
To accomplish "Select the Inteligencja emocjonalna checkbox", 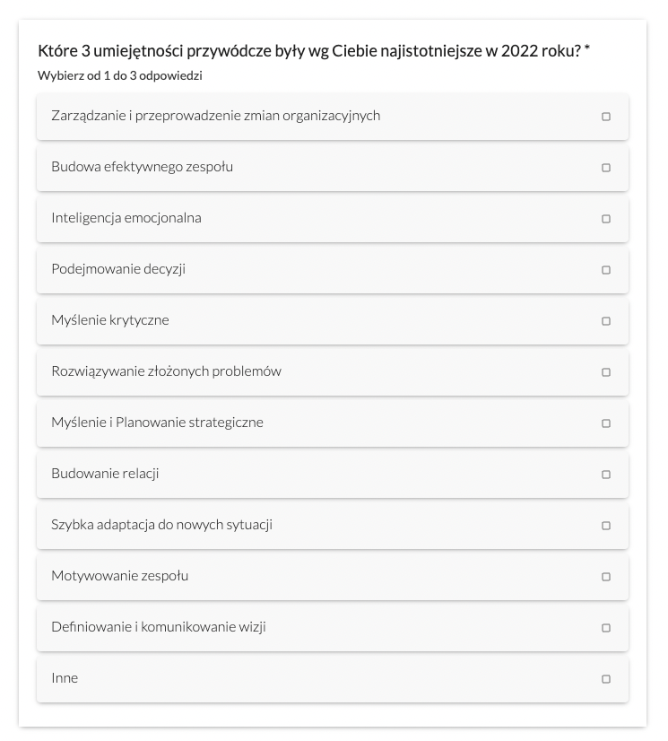I will coord(605,218).
